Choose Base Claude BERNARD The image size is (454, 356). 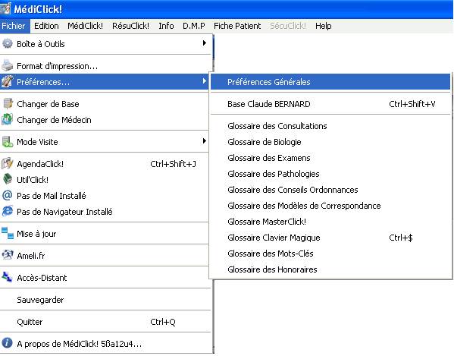(330, 104)
